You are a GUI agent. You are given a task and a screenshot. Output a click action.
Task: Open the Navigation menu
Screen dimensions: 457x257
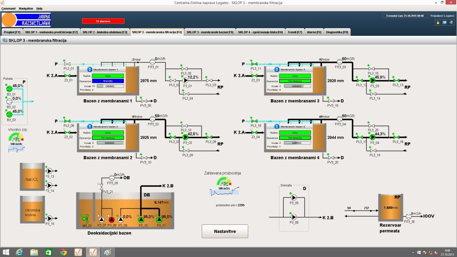26,8
